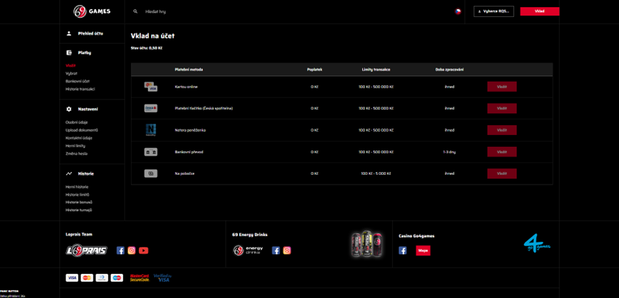Open 'Změna hesla' settings link
This screenshot has height=298, width=619.
77,153
